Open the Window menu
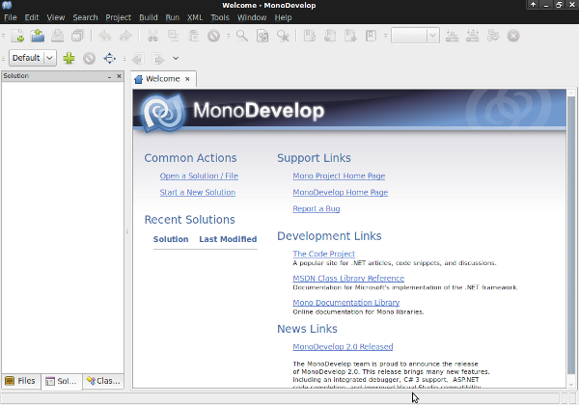Screen dimensions: 579x405 pyautogui.click(x=252, y=17)
